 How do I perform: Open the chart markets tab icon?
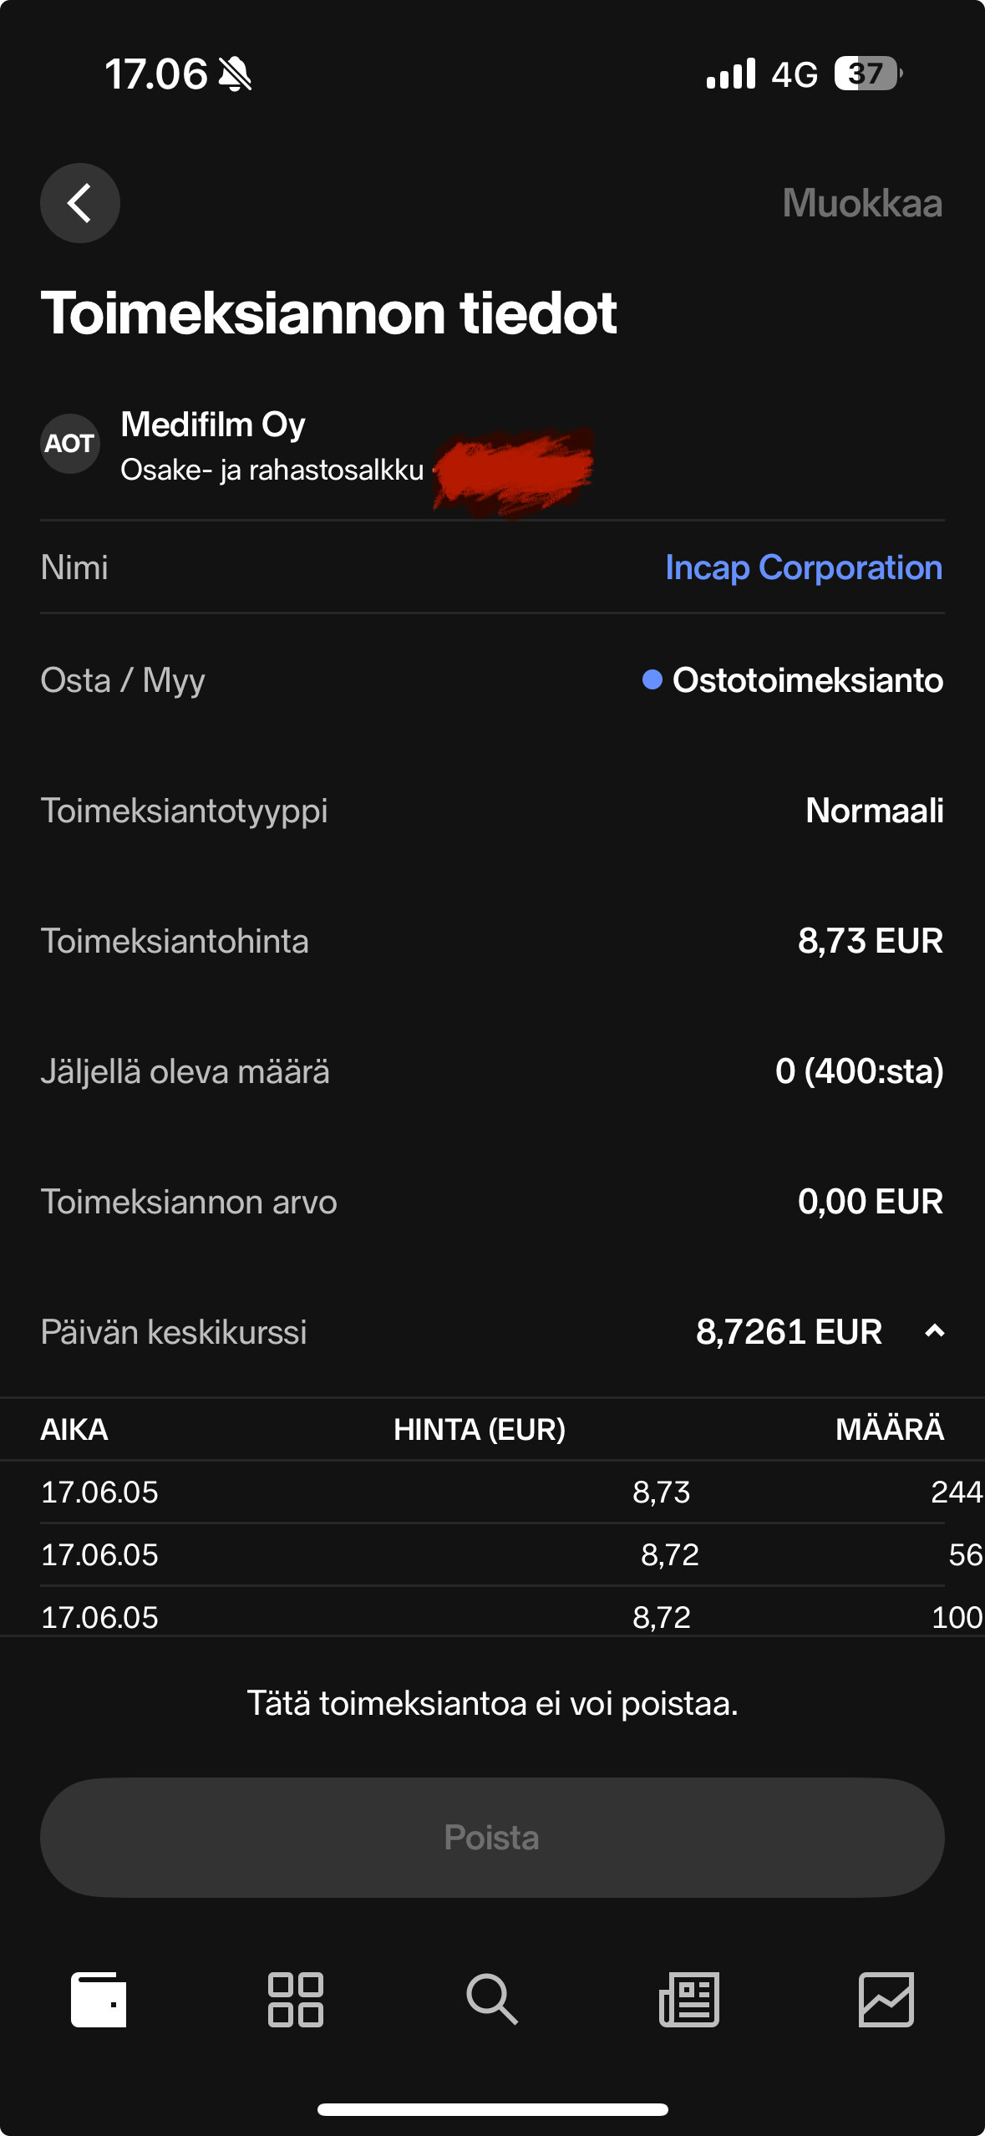[886, 2000]
